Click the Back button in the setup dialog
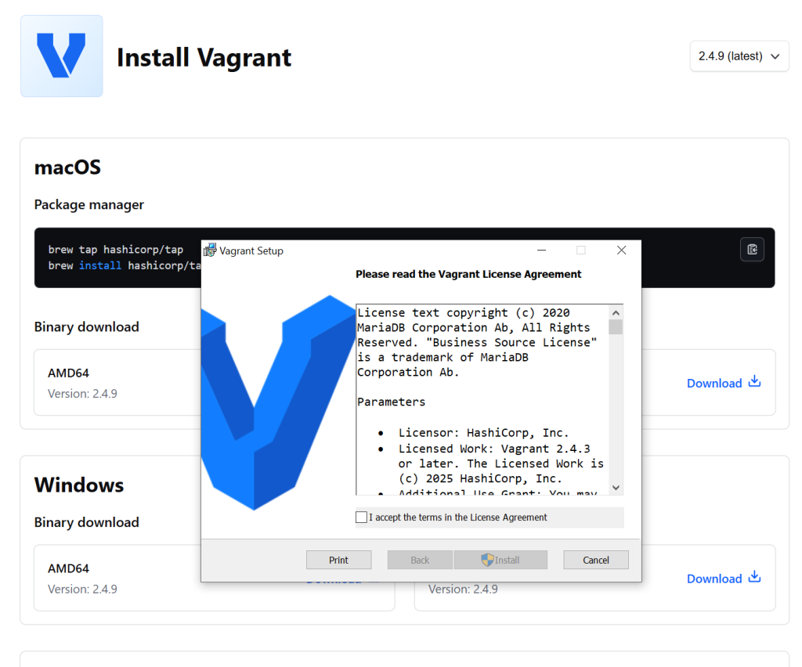Viewport: 802px width, 667px height. (420, 560)
